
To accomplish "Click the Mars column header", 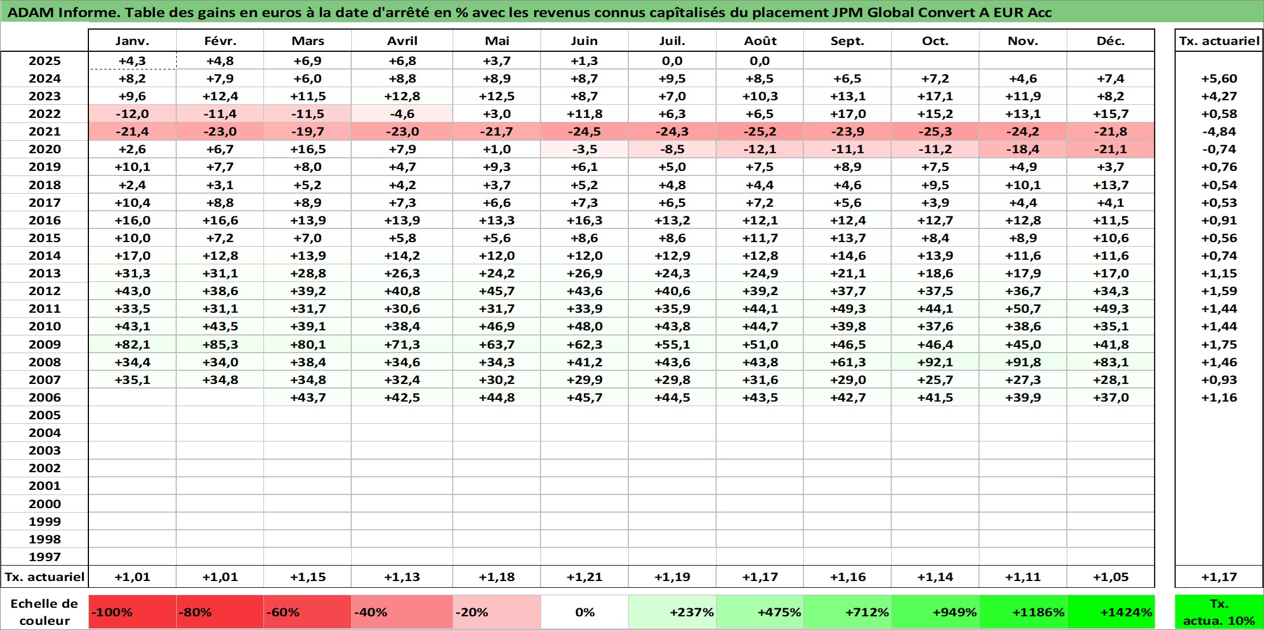I will tap(308, 40).
